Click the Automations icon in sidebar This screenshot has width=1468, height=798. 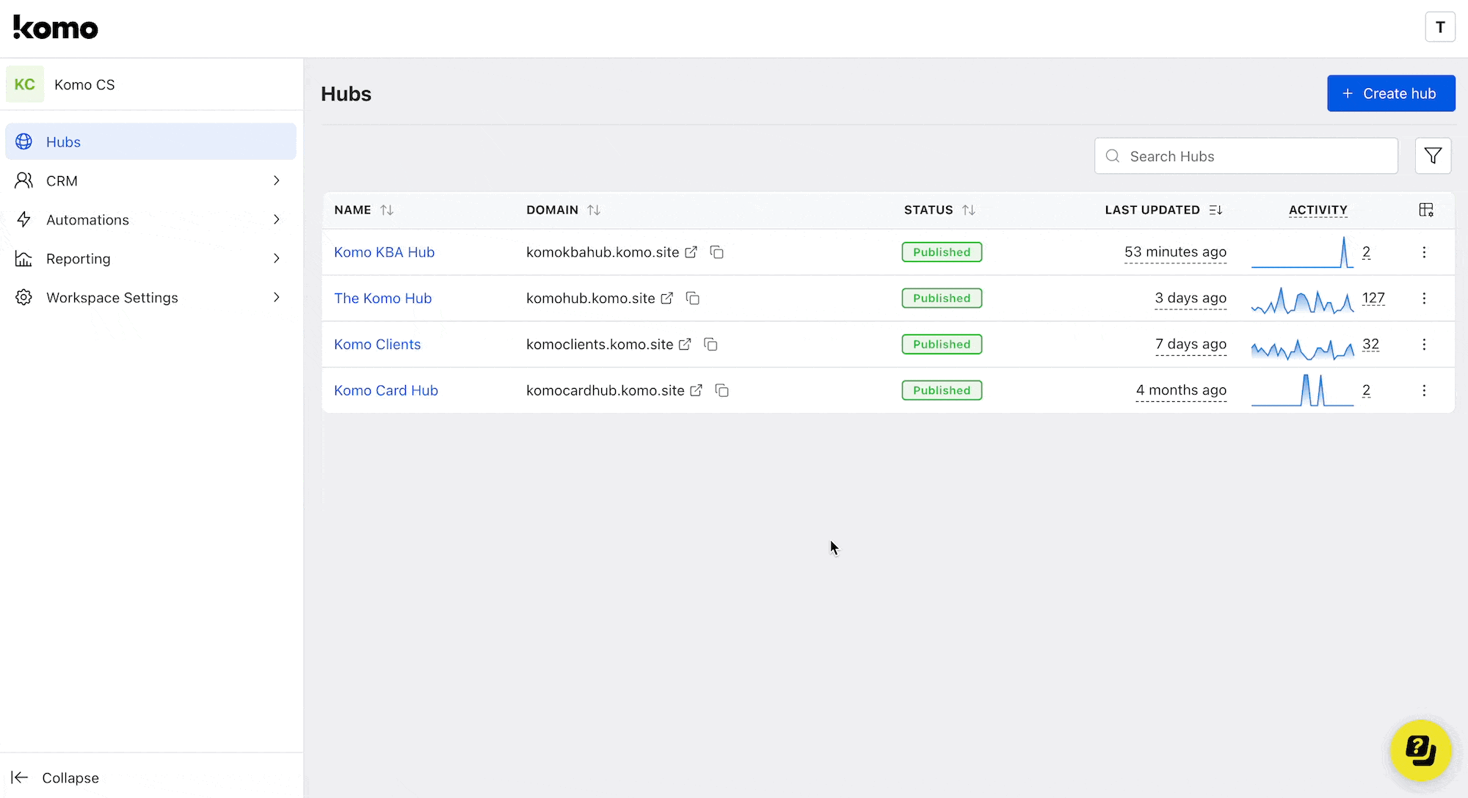coord(24,219)
